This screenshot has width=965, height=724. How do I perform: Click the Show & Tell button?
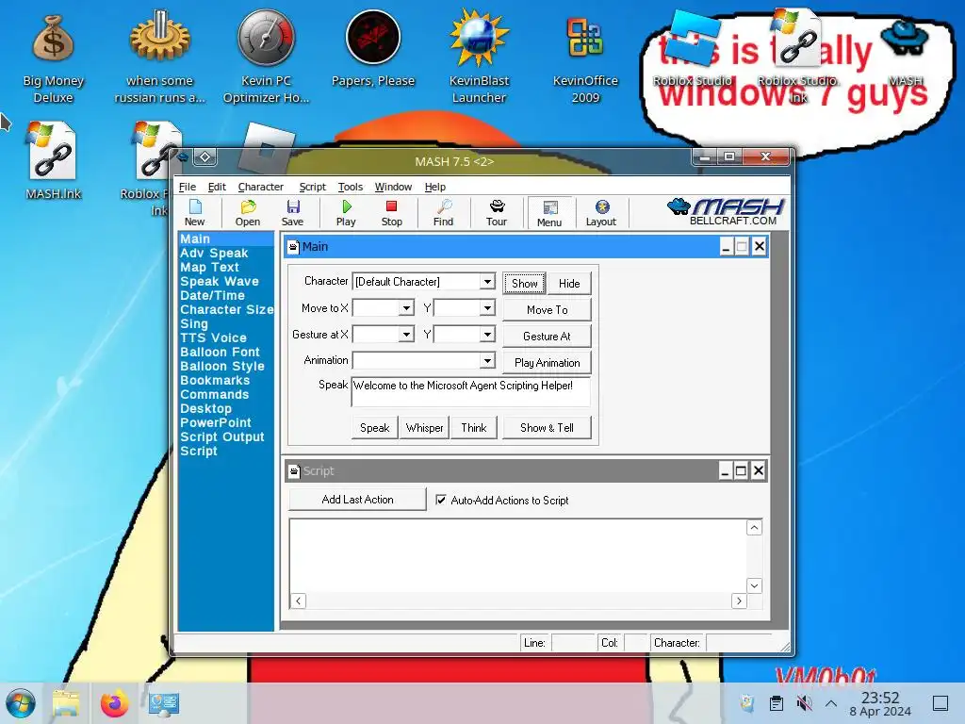[548, 427]
